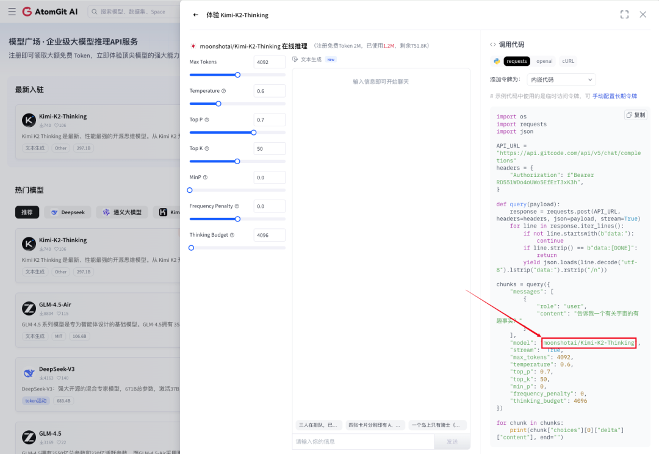The height and width of the screenshot is (454, 659).
Task: Adjust the Top K slider handle
Action: (x=237, y=162)
